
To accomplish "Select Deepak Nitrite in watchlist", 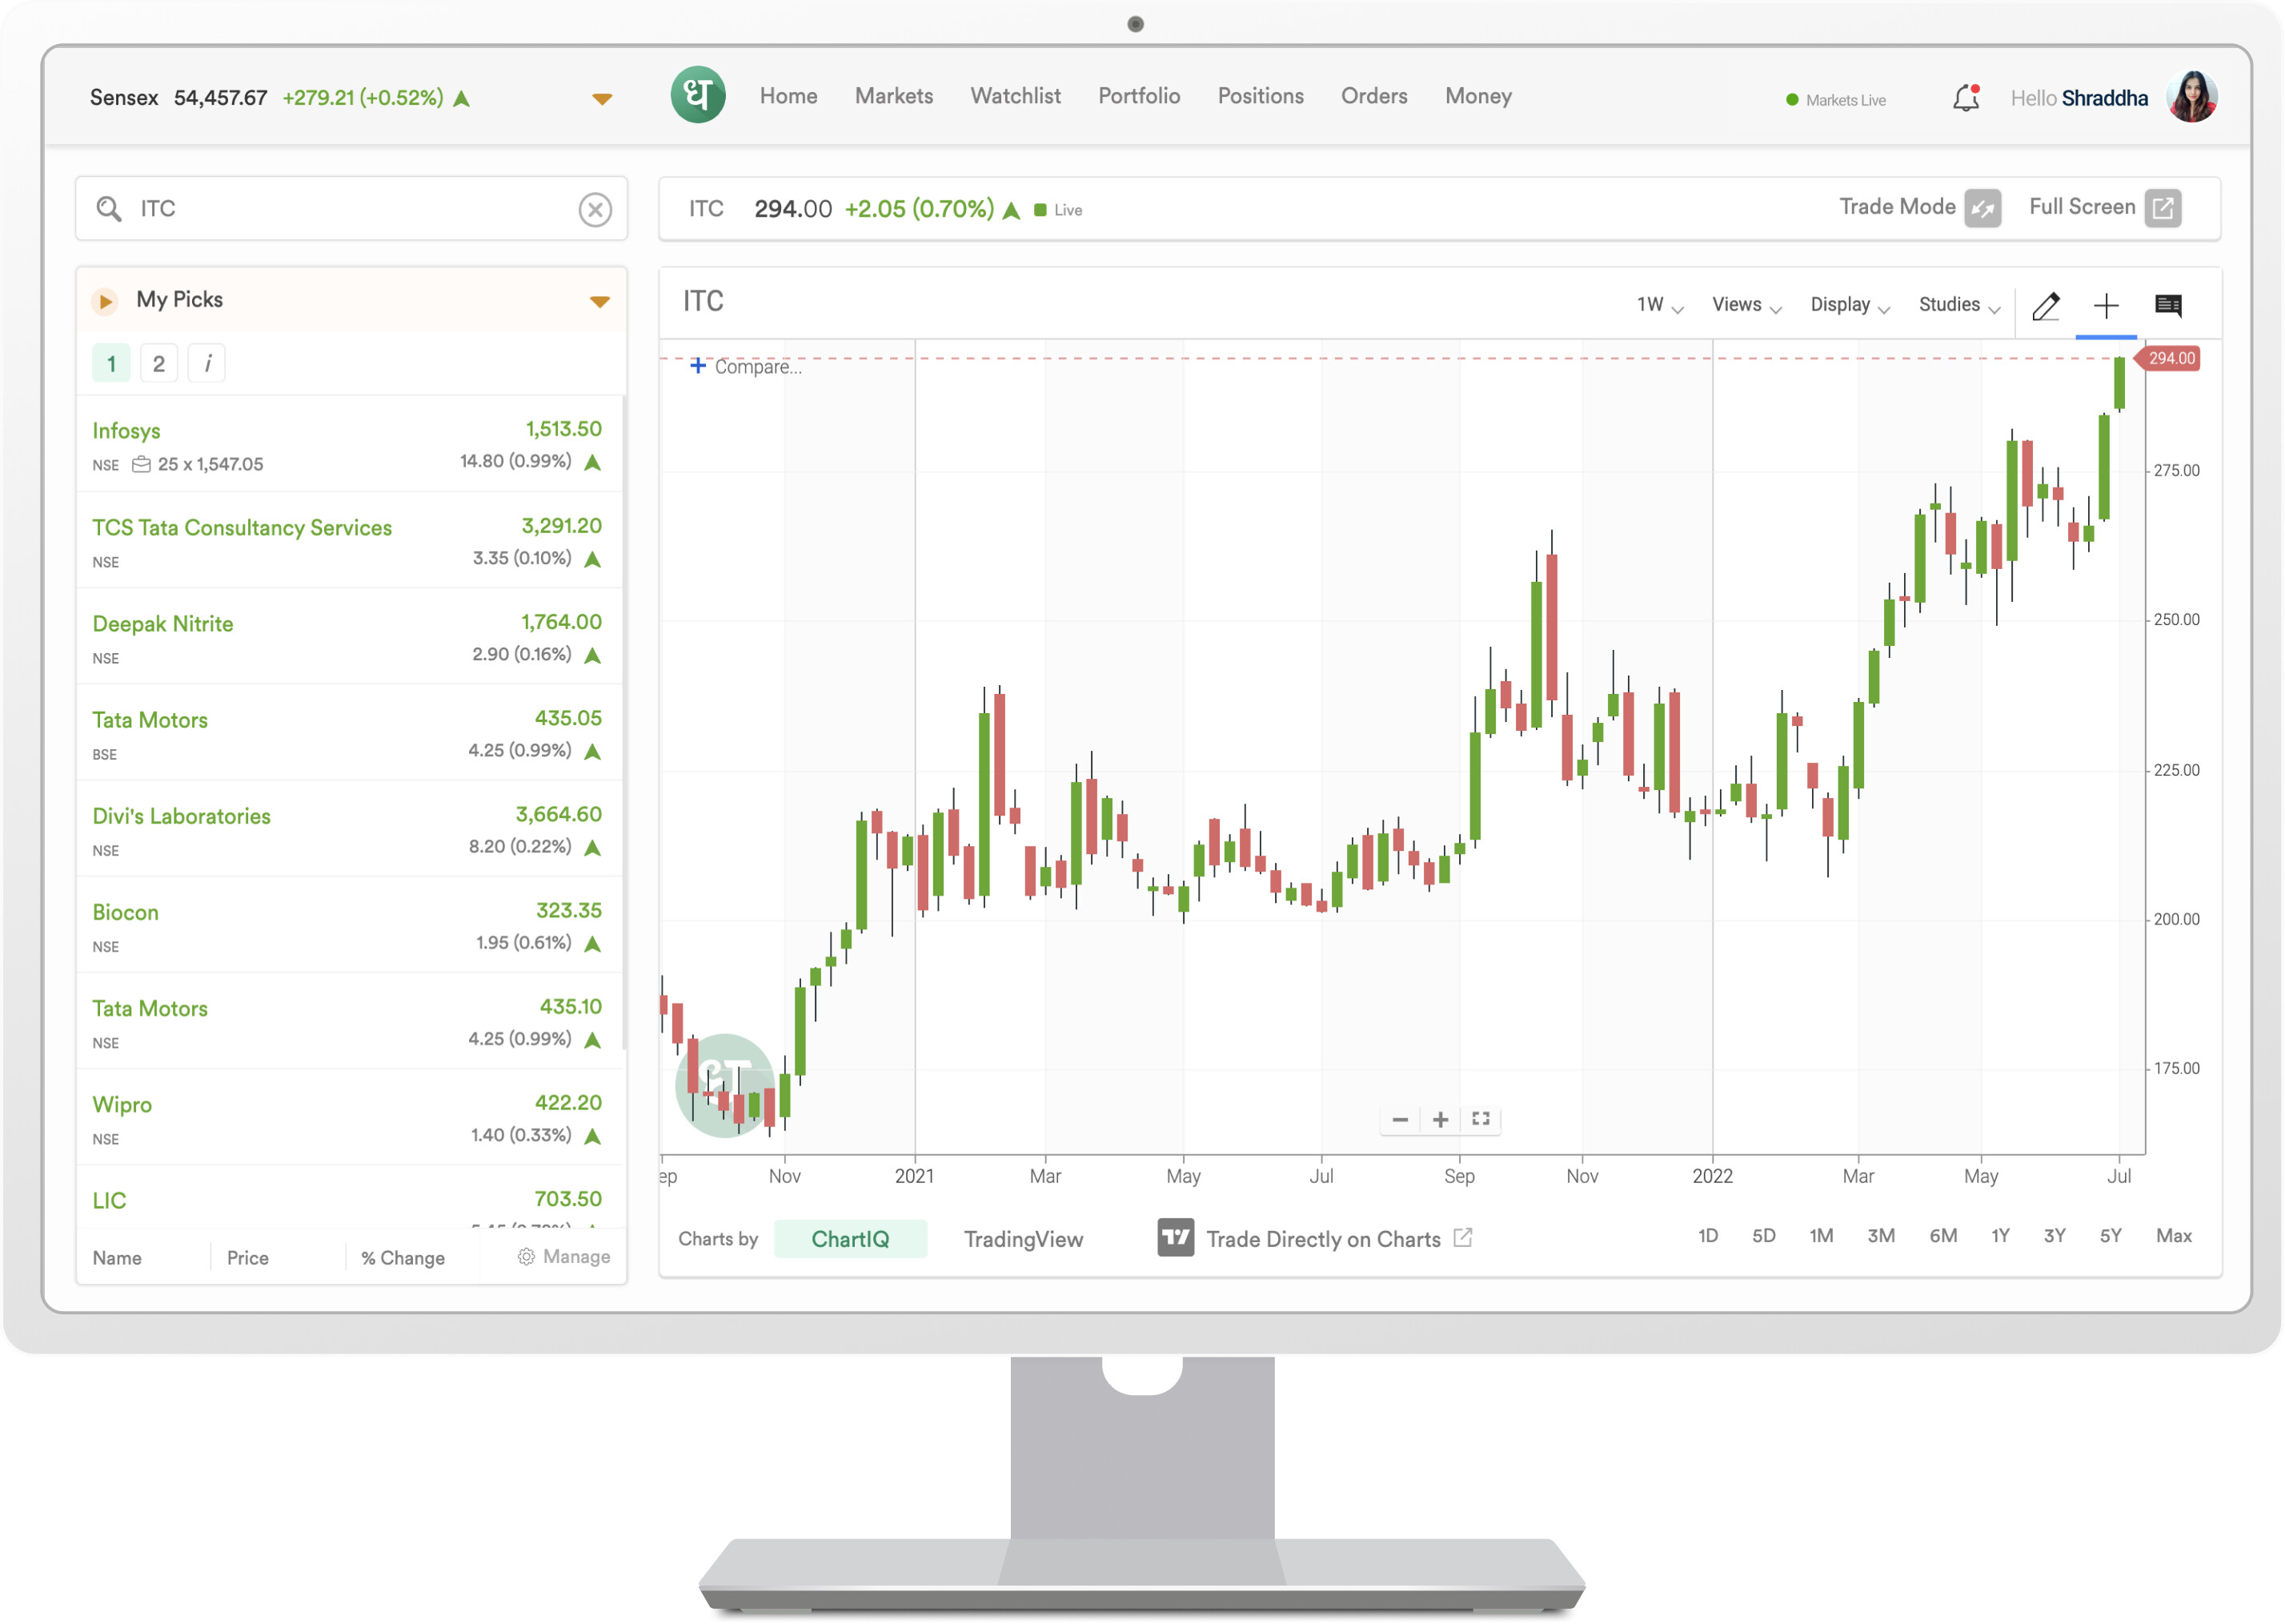I will click(349, 636).
